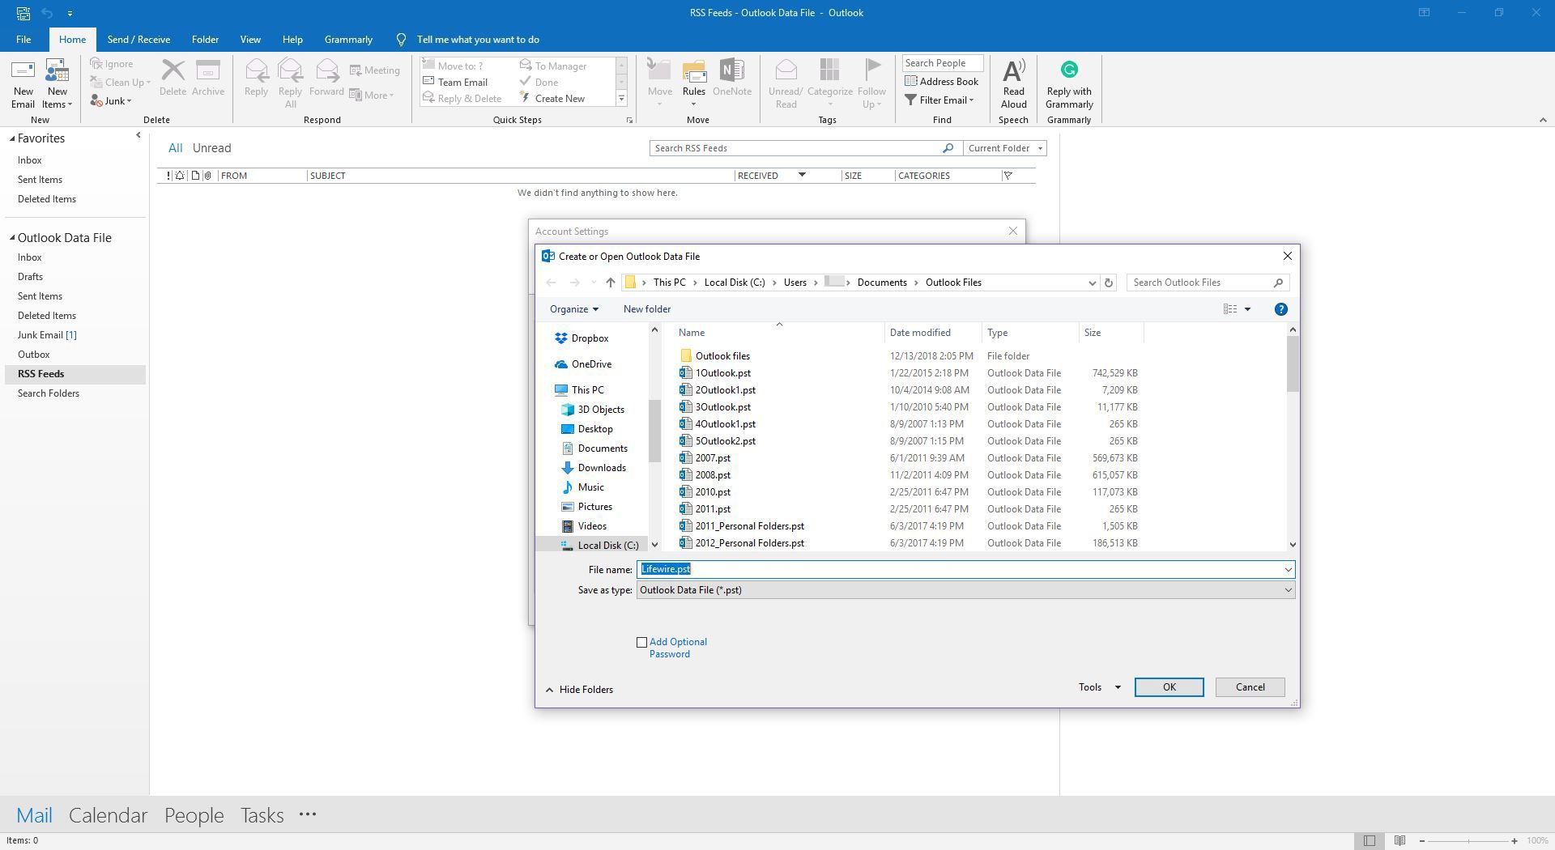
Task: Click the Reply icon in ribbon
Action: click(256, 71)
